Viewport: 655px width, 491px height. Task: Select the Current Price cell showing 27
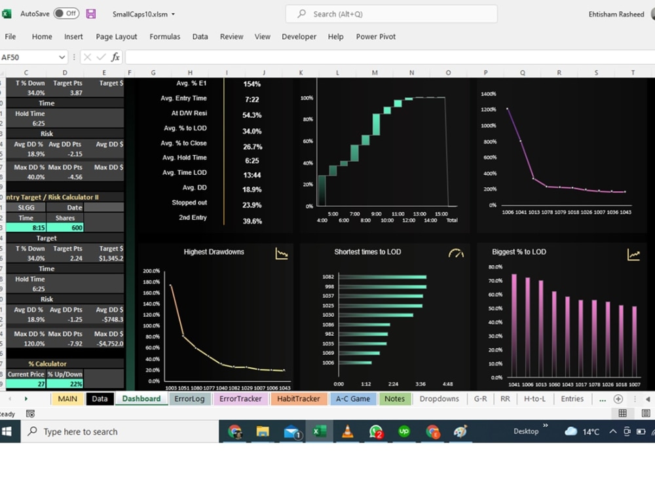click(26, 384)
